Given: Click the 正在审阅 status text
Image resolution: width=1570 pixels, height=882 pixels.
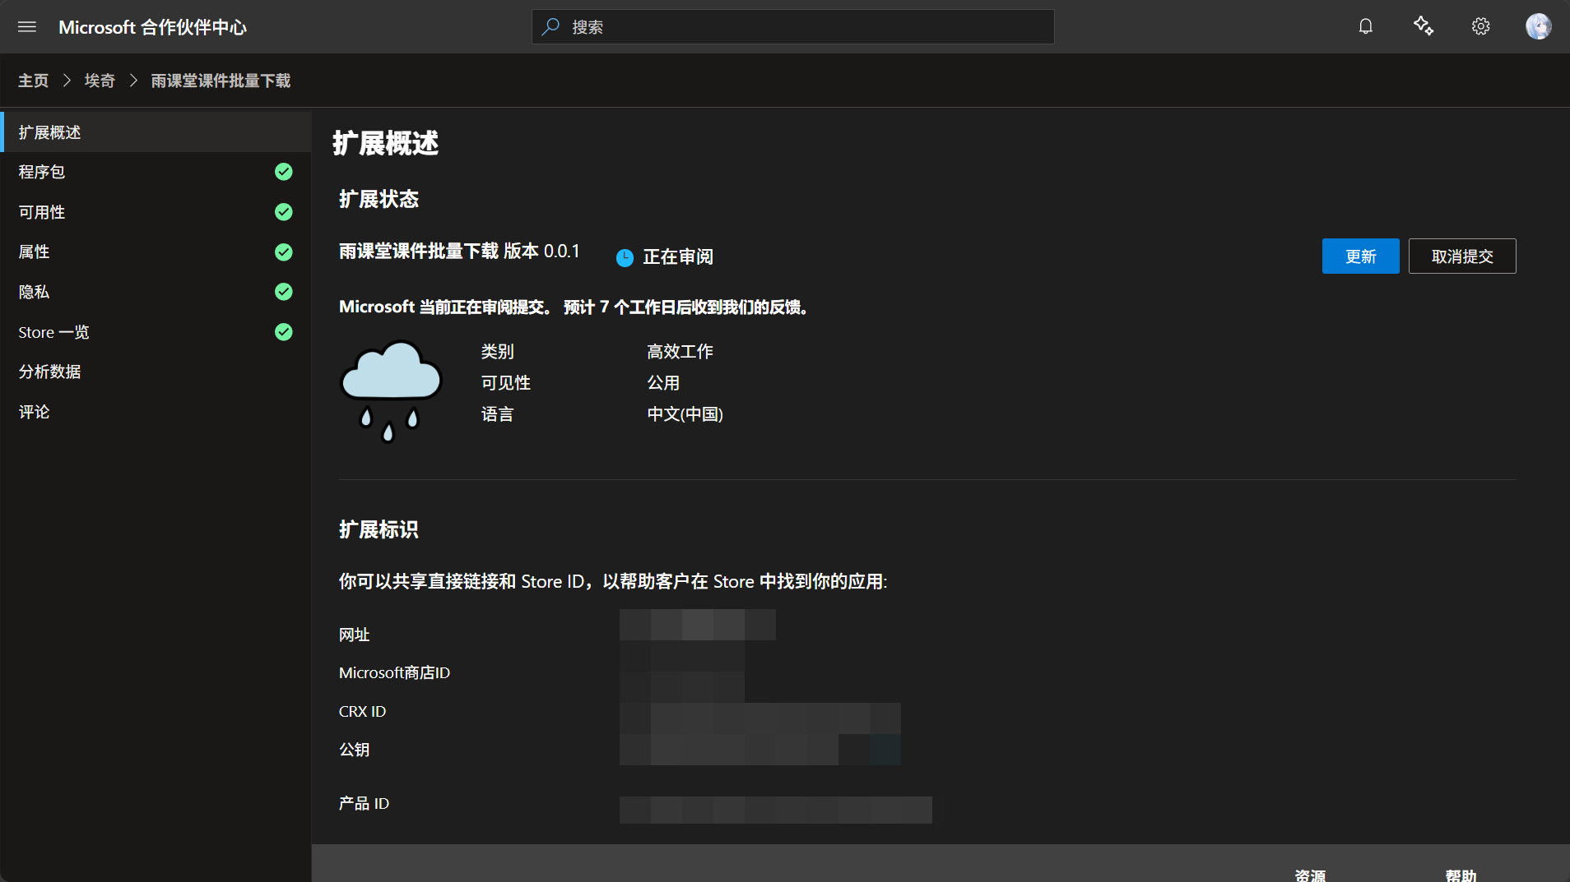Looking at the screenshot, I should (678, 257).
